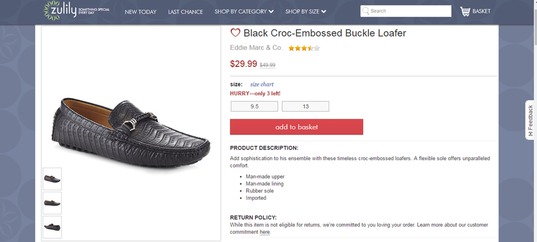This screenshot has width=537, height=242.
Task: View the third loafer thumbnail
Action: (53, 227)
